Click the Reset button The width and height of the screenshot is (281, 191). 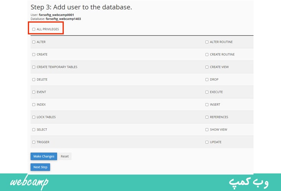coord(65,156)
